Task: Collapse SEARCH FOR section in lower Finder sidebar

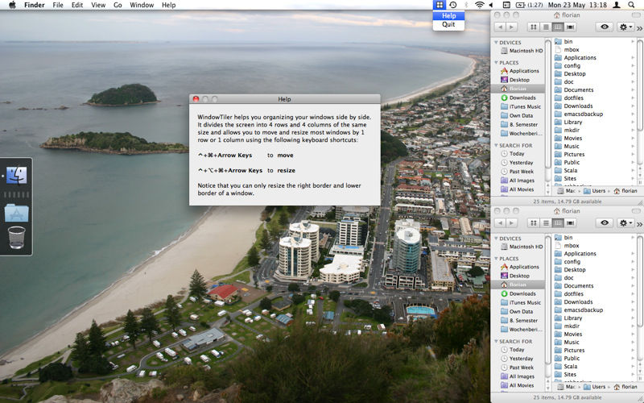Action: [496, 342]
